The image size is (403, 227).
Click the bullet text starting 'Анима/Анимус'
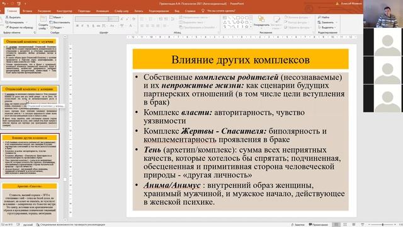(244, 194)
